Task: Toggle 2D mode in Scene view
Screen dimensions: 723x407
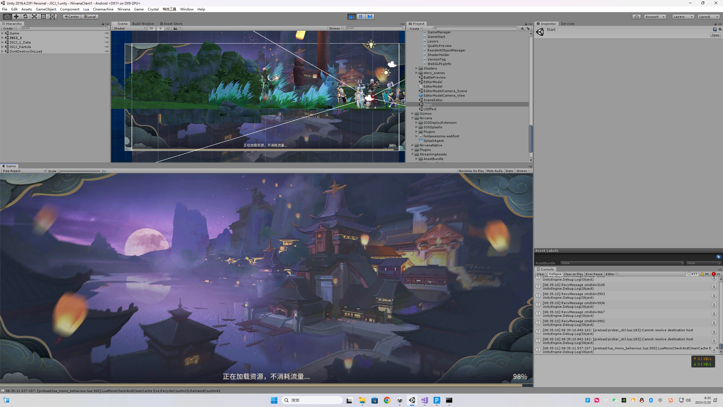Action: [151, 28]
